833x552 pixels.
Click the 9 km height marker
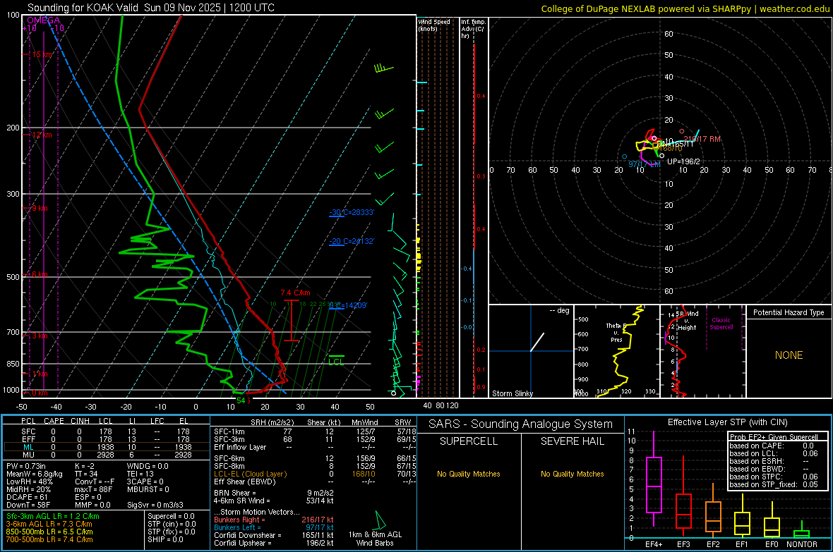click(40, 208)
